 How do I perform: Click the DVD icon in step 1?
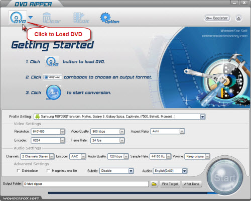[x=52, y=62]
